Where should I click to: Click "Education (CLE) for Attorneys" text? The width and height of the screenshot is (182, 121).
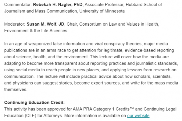pyautogui.click(x=33, y=116)
